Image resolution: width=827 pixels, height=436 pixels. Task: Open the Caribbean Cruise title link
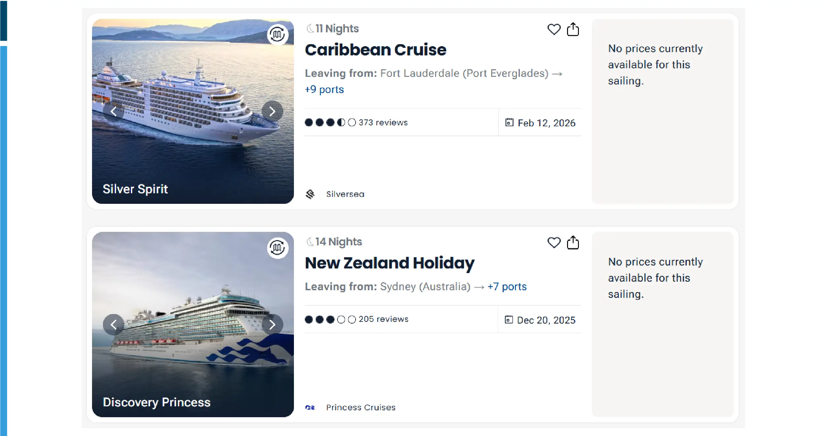[x=375, y=50]
